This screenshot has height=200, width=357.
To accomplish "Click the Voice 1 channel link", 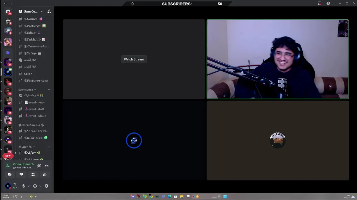I will tap(23, 168).
